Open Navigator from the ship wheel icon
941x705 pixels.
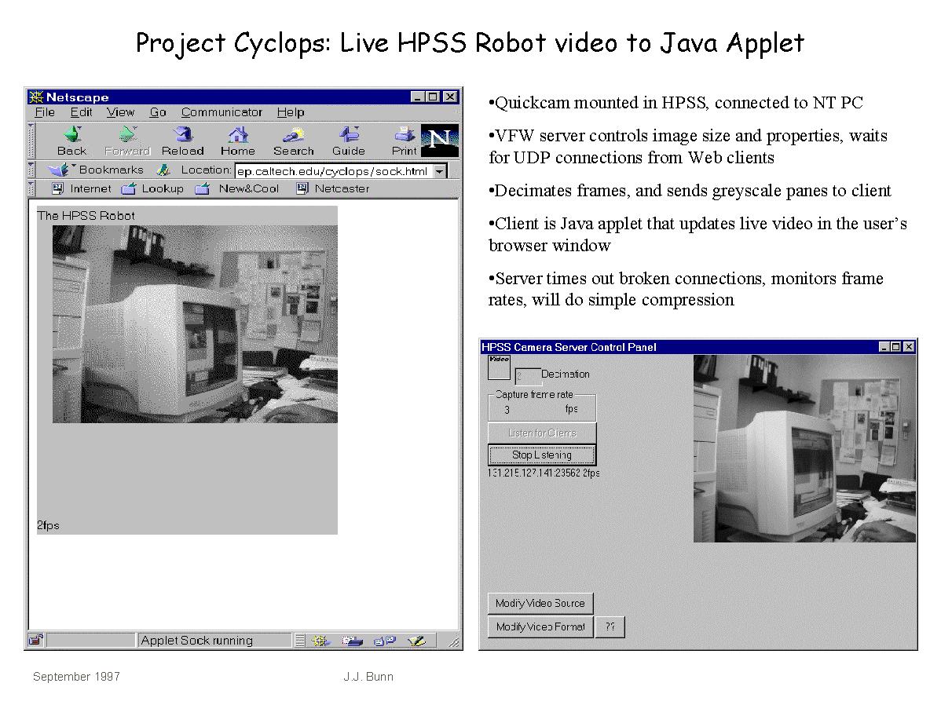(x=320, y=641)
